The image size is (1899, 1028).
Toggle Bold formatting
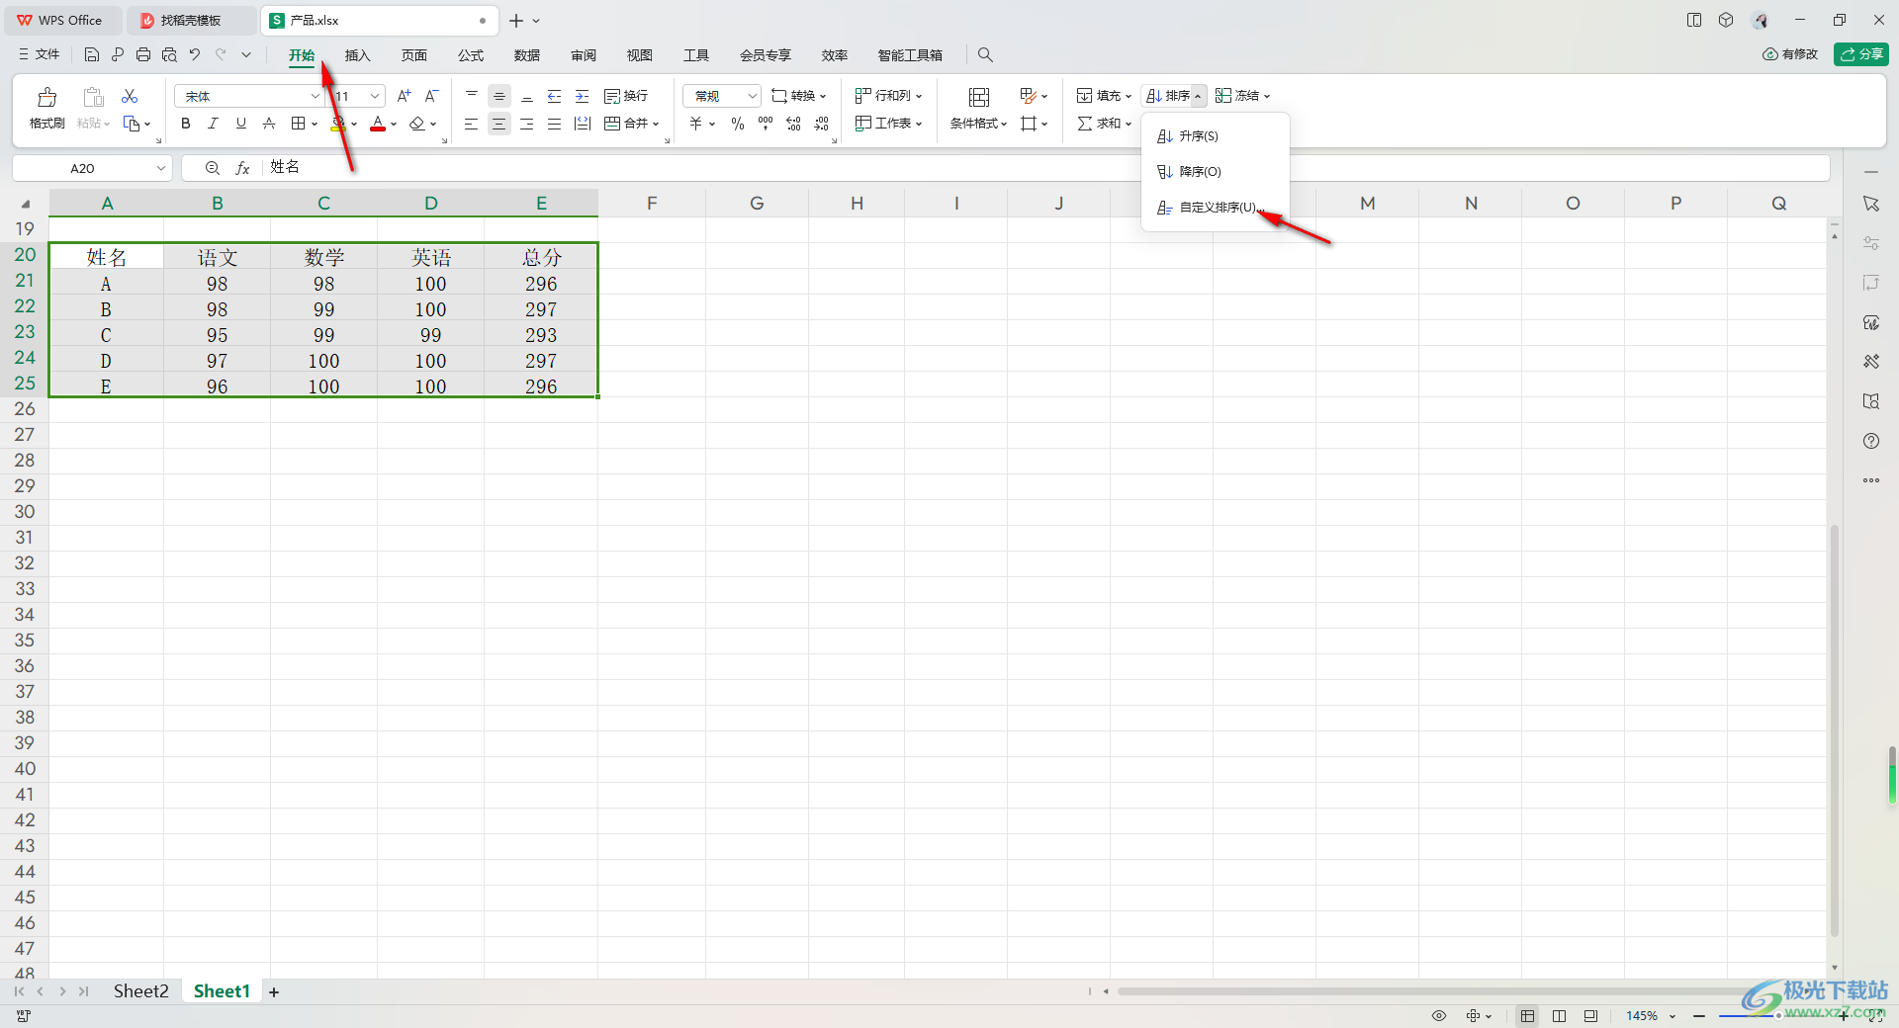pos(186,124)
